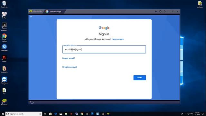Screen dimensions: 206x116
Task: Click the taskbar search box
Action: pyautogui.click(x=23, y=114)
